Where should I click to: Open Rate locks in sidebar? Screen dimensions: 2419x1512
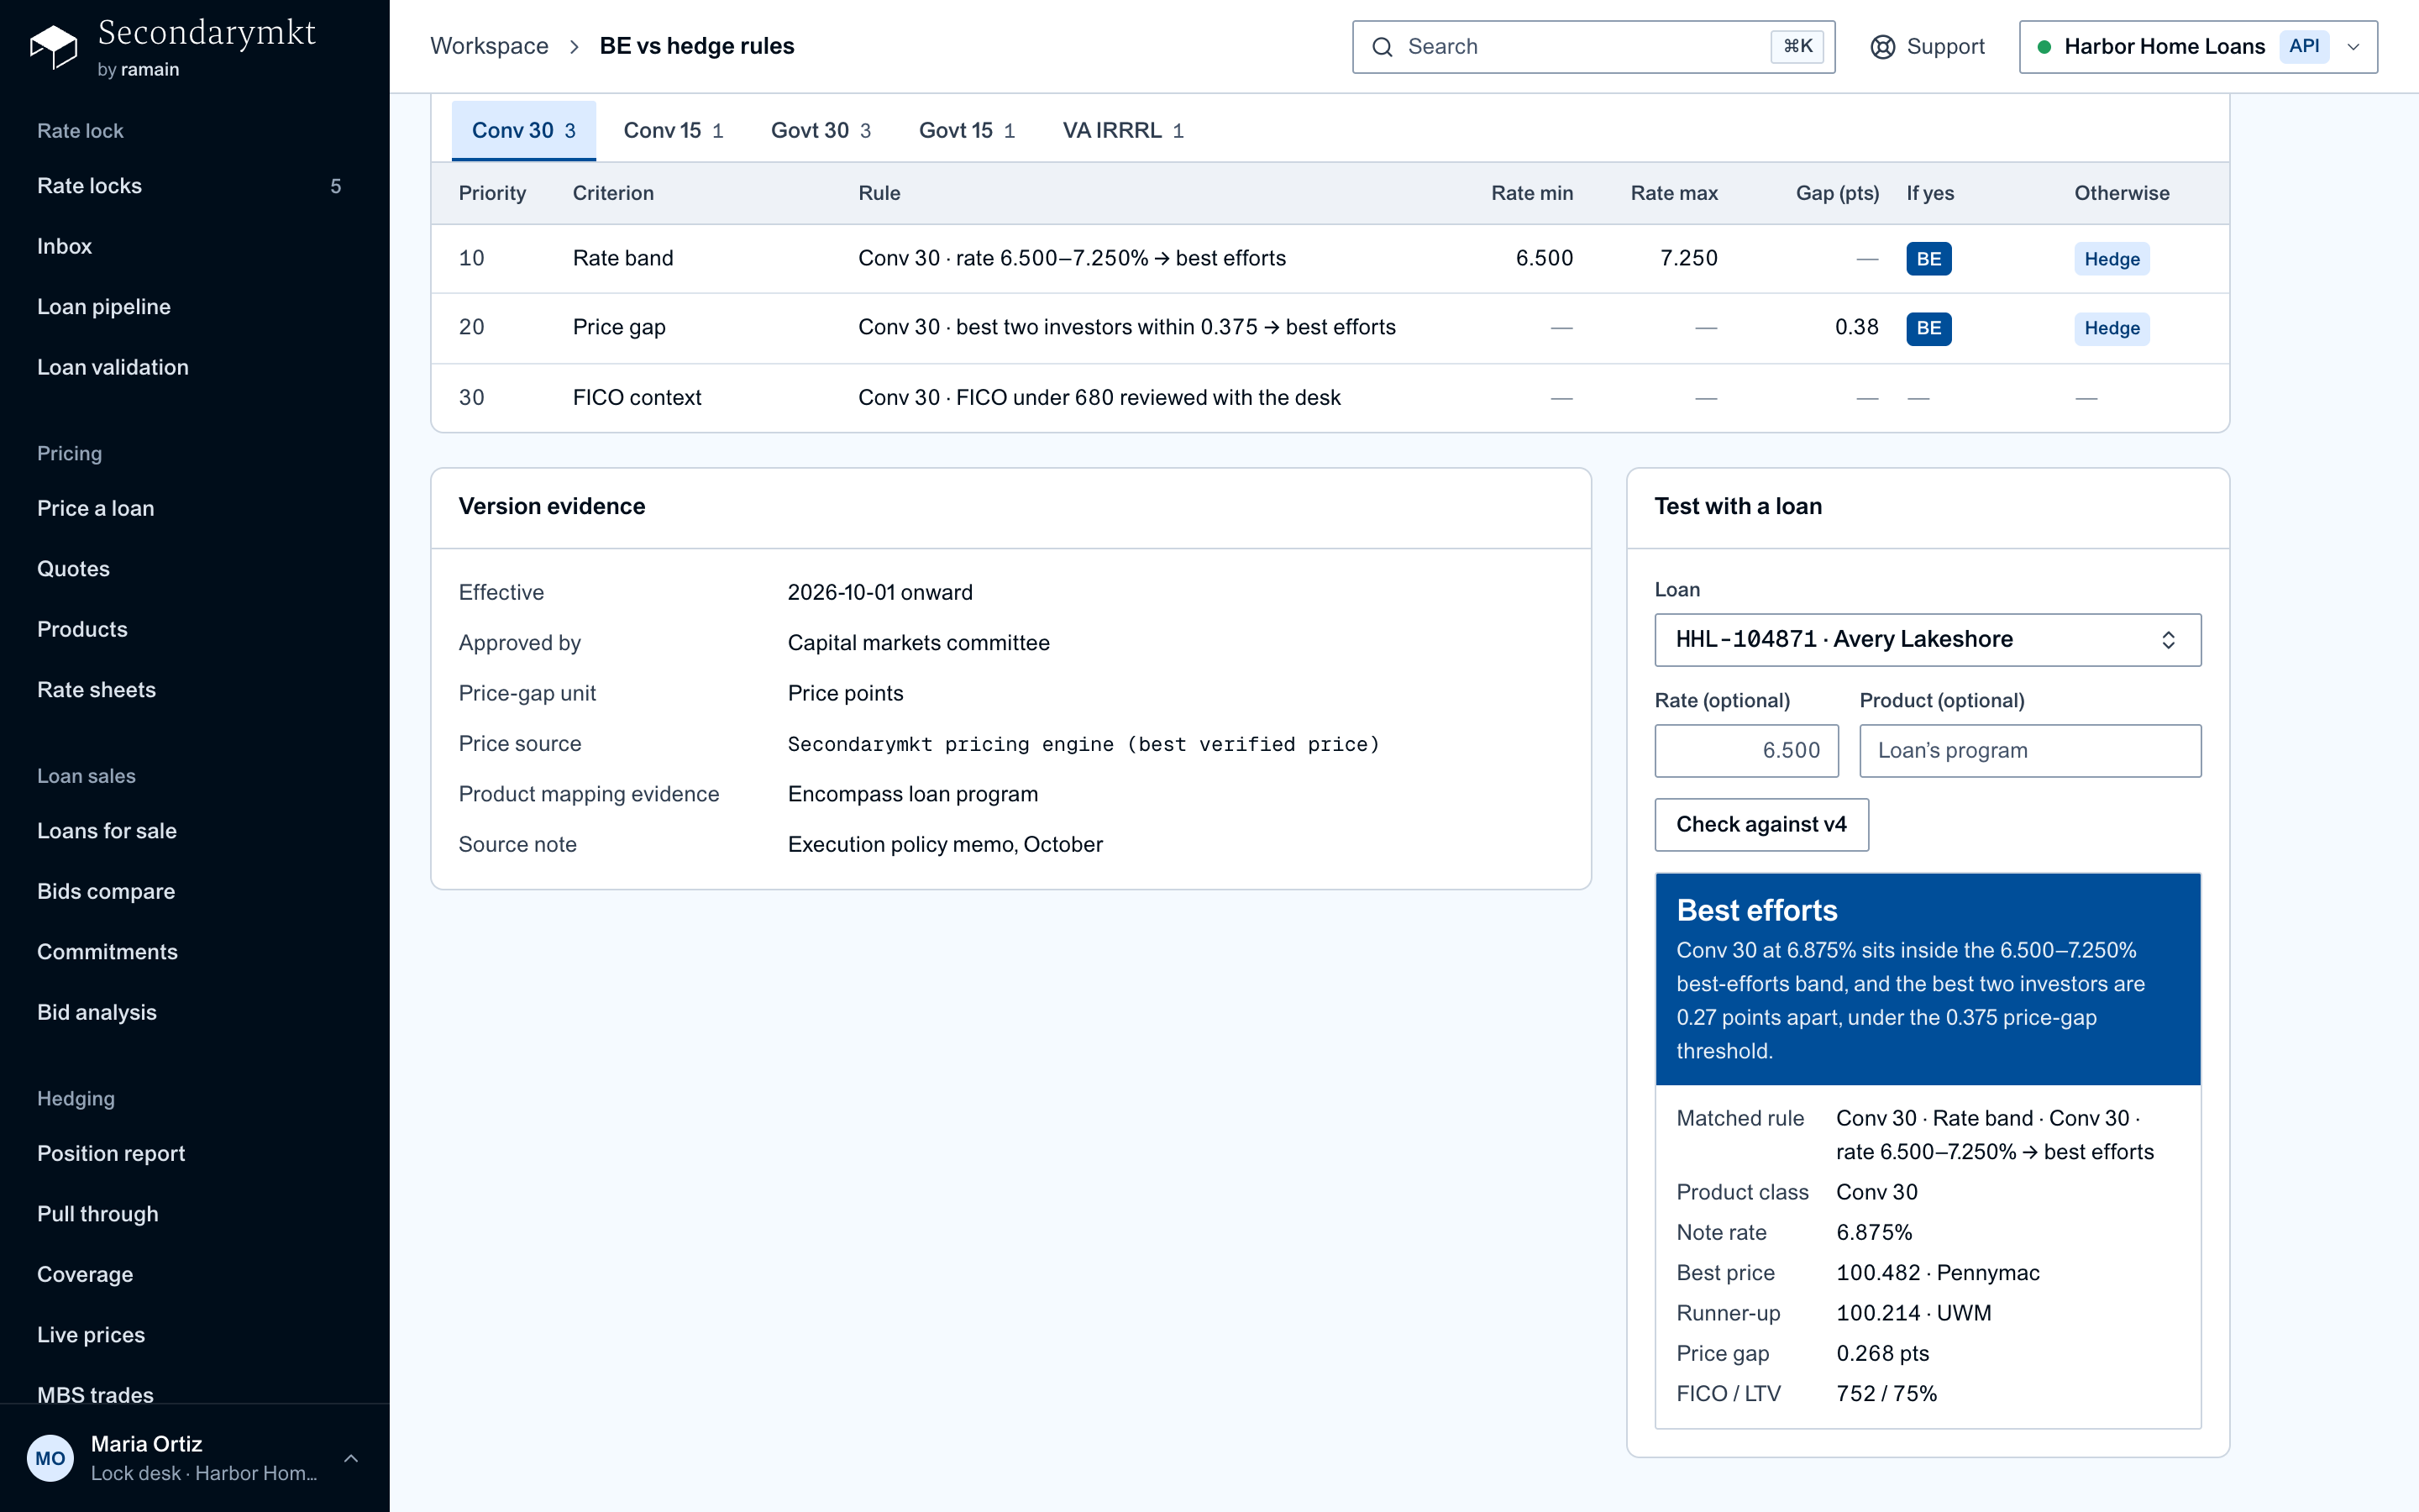(x=194, y=186)
